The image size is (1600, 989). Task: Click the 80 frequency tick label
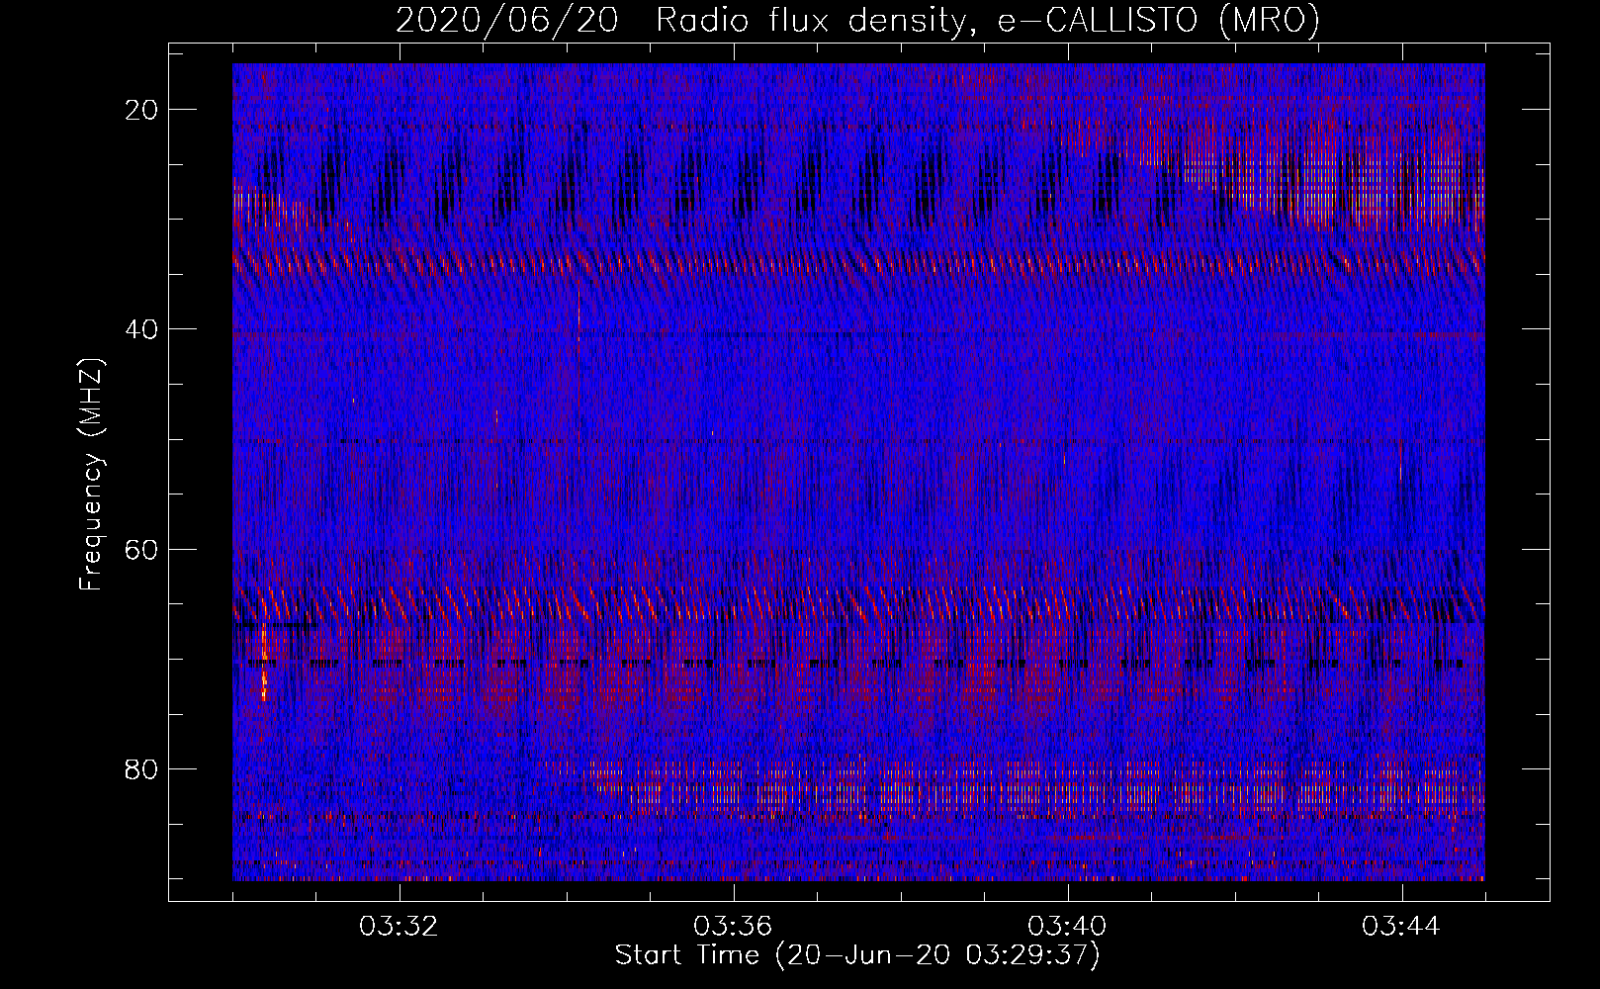[142, 768]
